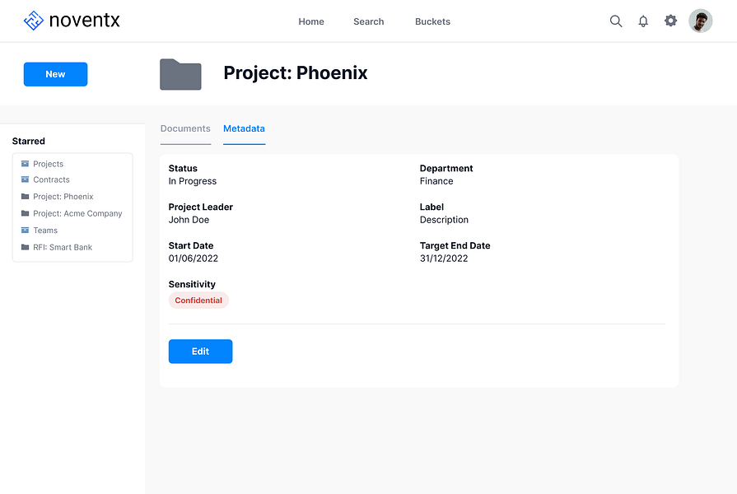
Task: Open Buckets in top navigation
Action: 432,21
